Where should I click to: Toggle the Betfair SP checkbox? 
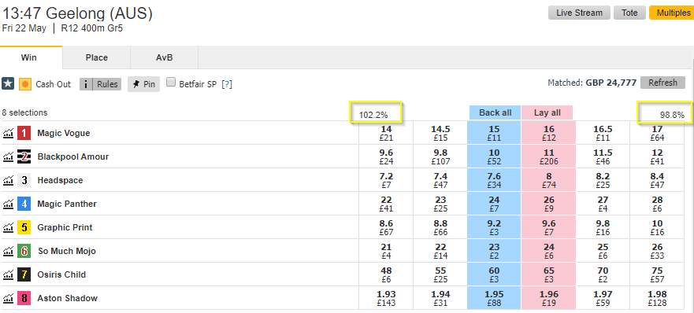[x=171, y=83]
